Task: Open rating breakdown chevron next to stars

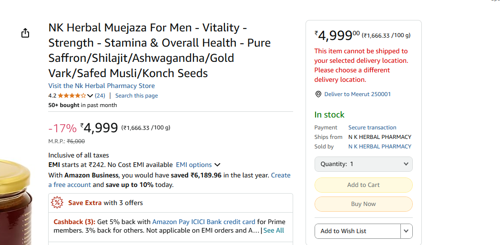Action: 90,96
